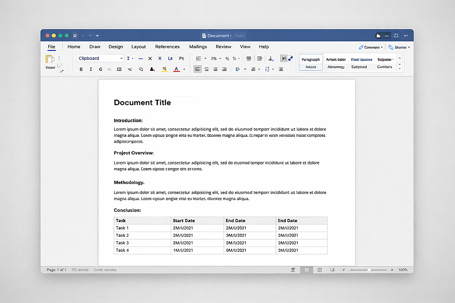Click the Pt icon in font row

(182, 59)
